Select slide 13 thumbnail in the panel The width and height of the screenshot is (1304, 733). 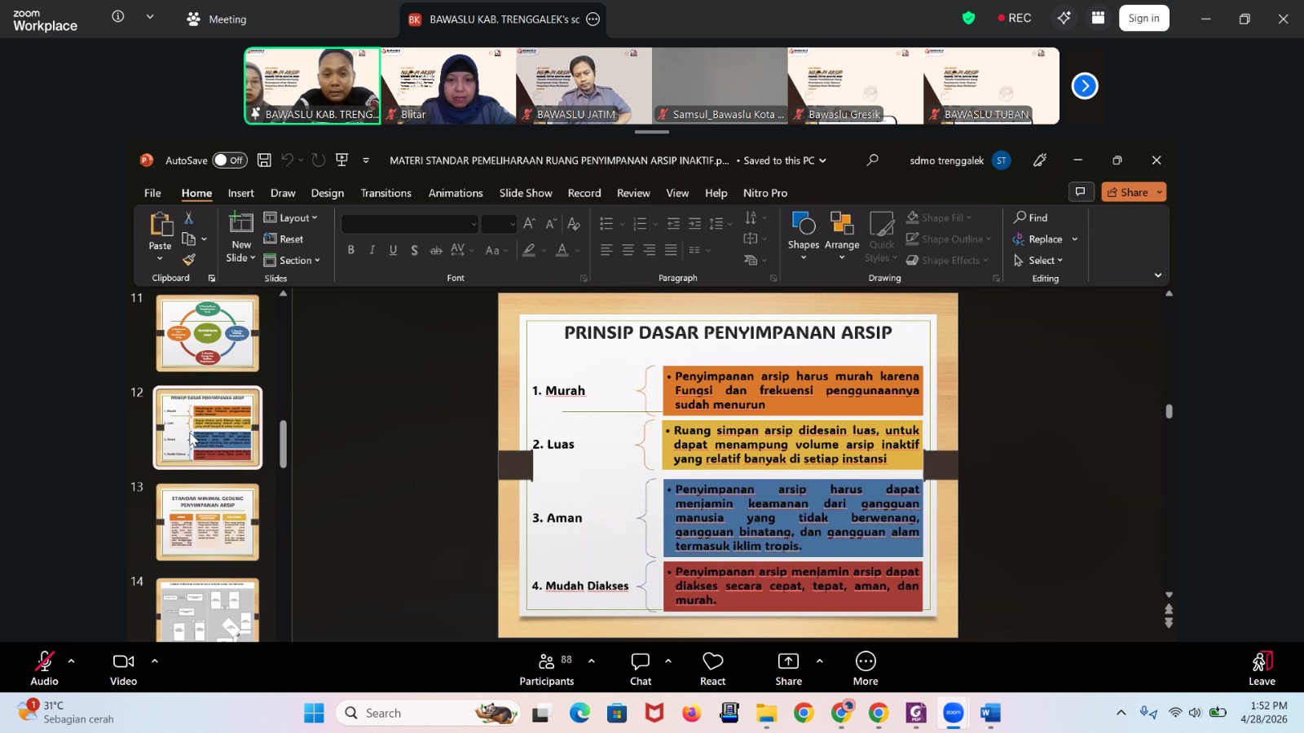tap(206, 521)
